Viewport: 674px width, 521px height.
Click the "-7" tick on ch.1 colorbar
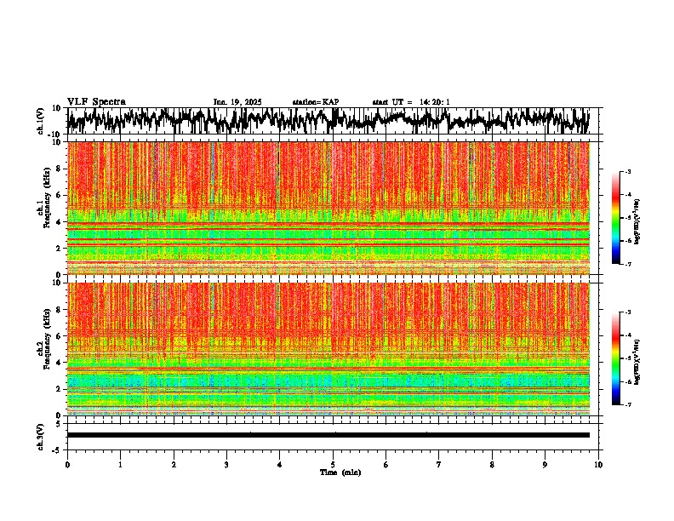coord(627,265)
